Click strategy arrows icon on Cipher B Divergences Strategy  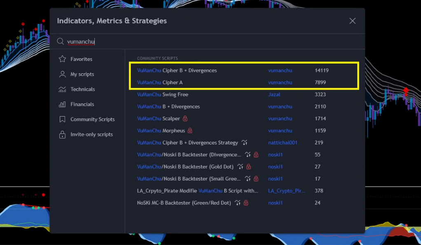(x=244, y=143)
